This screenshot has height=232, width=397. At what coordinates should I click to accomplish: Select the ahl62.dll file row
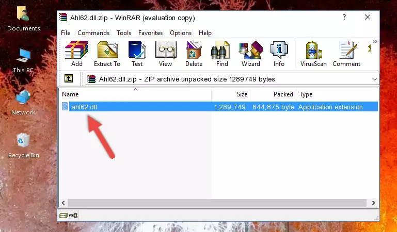click(219, 107)
